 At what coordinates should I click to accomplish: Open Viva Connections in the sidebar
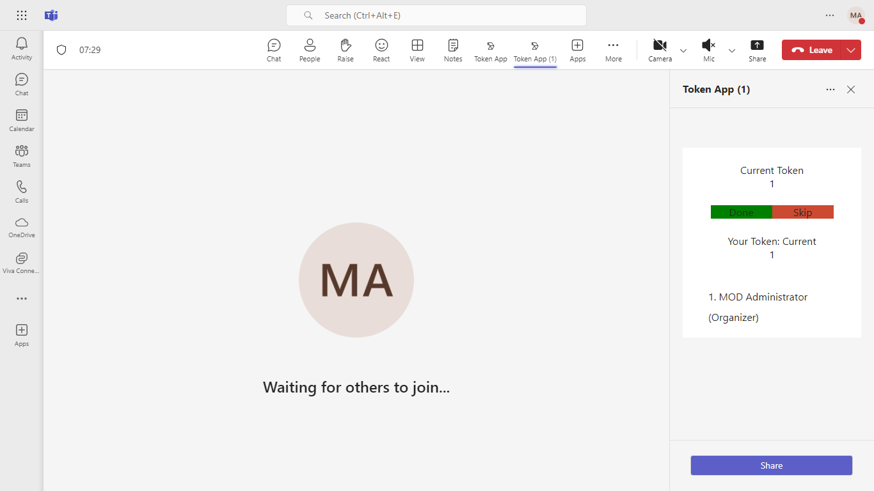pos(22,263)
